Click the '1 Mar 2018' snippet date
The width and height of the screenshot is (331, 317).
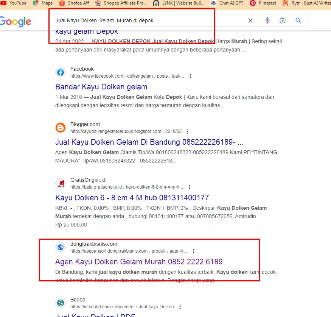(68, 97)
